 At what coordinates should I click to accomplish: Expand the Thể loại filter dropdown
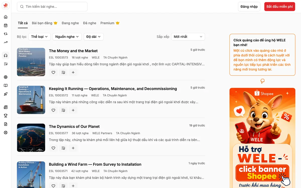point(40,37)
